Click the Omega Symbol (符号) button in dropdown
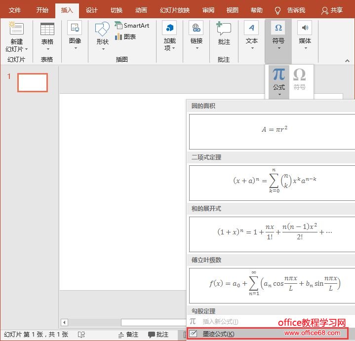The image size is (355, 341). [x=300, y=78]
